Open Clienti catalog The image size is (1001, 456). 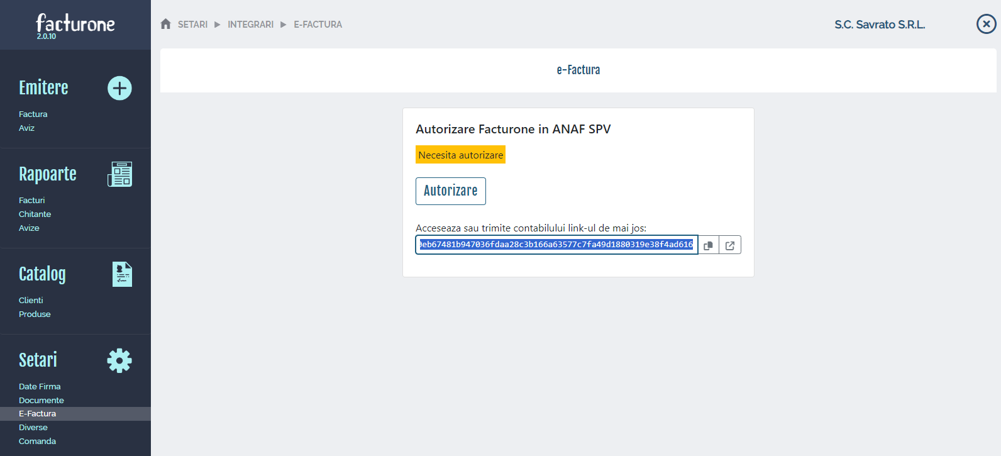[x=31, y=301]
